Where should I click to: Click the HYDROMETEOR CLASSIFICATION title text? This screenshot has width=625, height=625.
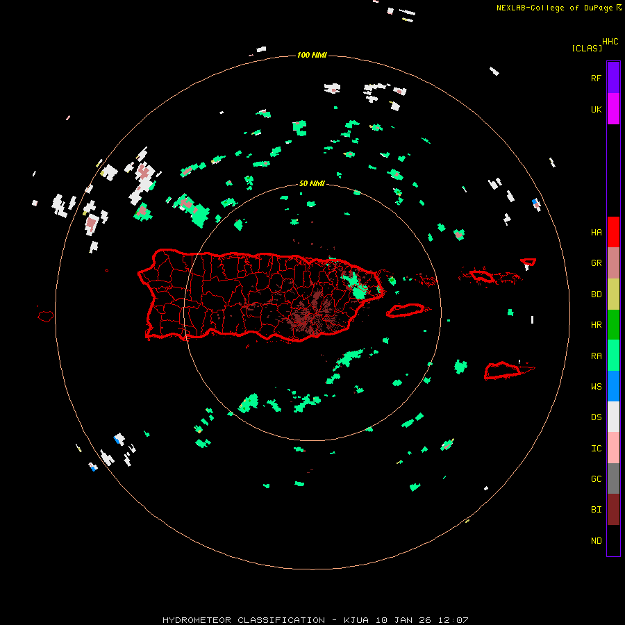coord(244,620)
